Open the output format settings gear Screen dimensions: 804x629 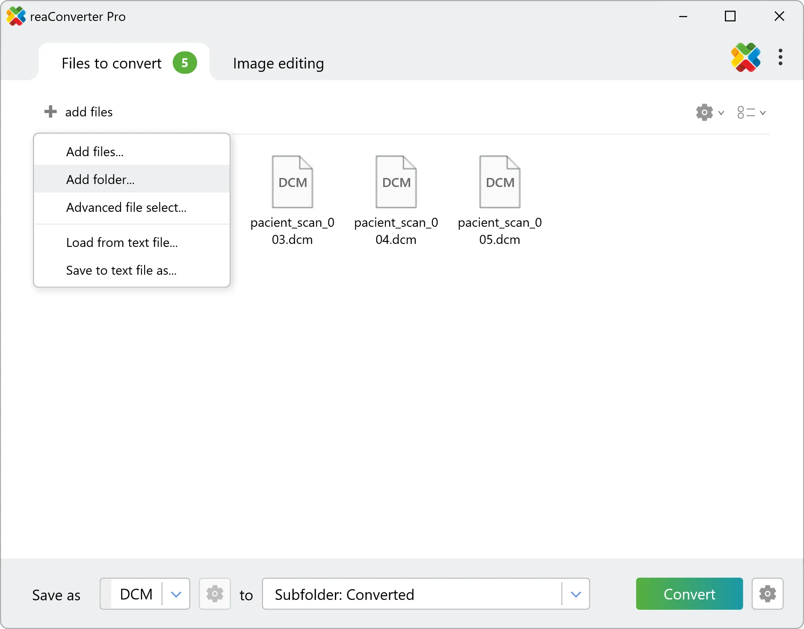(215, 594)
